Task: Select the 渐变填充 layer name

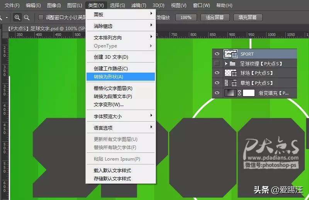Action: pos(273,93)
